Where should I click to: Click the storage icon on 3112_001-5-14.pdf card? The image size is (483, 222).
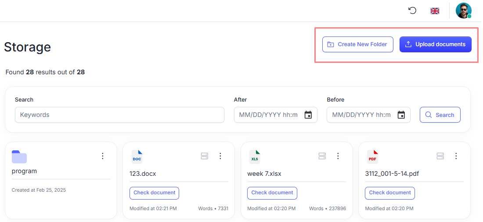click(440, 156)
